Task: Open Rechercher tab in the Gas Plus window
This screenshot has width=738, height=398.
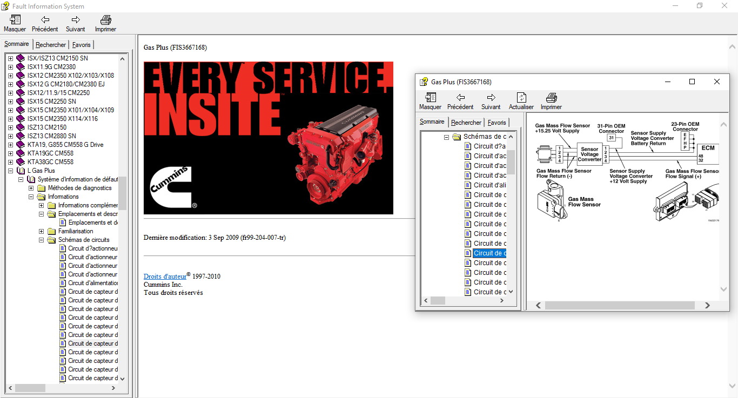Action: point(466,123)
